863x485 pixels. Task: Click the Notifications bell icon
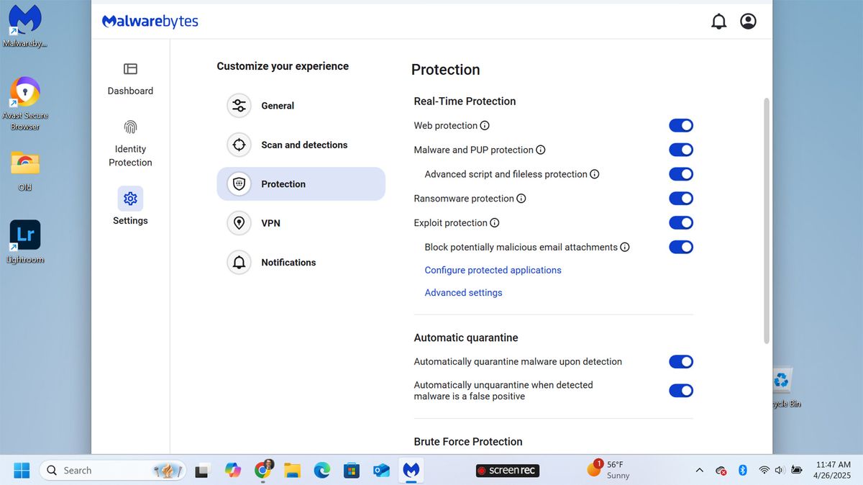tap(239, 262)
